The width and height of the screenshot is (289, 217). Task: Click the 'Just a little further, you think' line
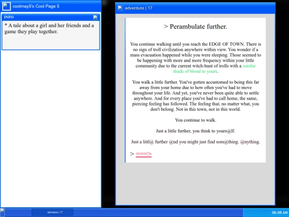pos(195,131)
